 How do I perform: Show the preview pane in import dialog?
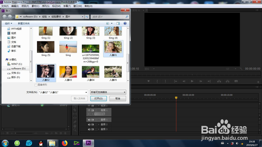[118, 23]
